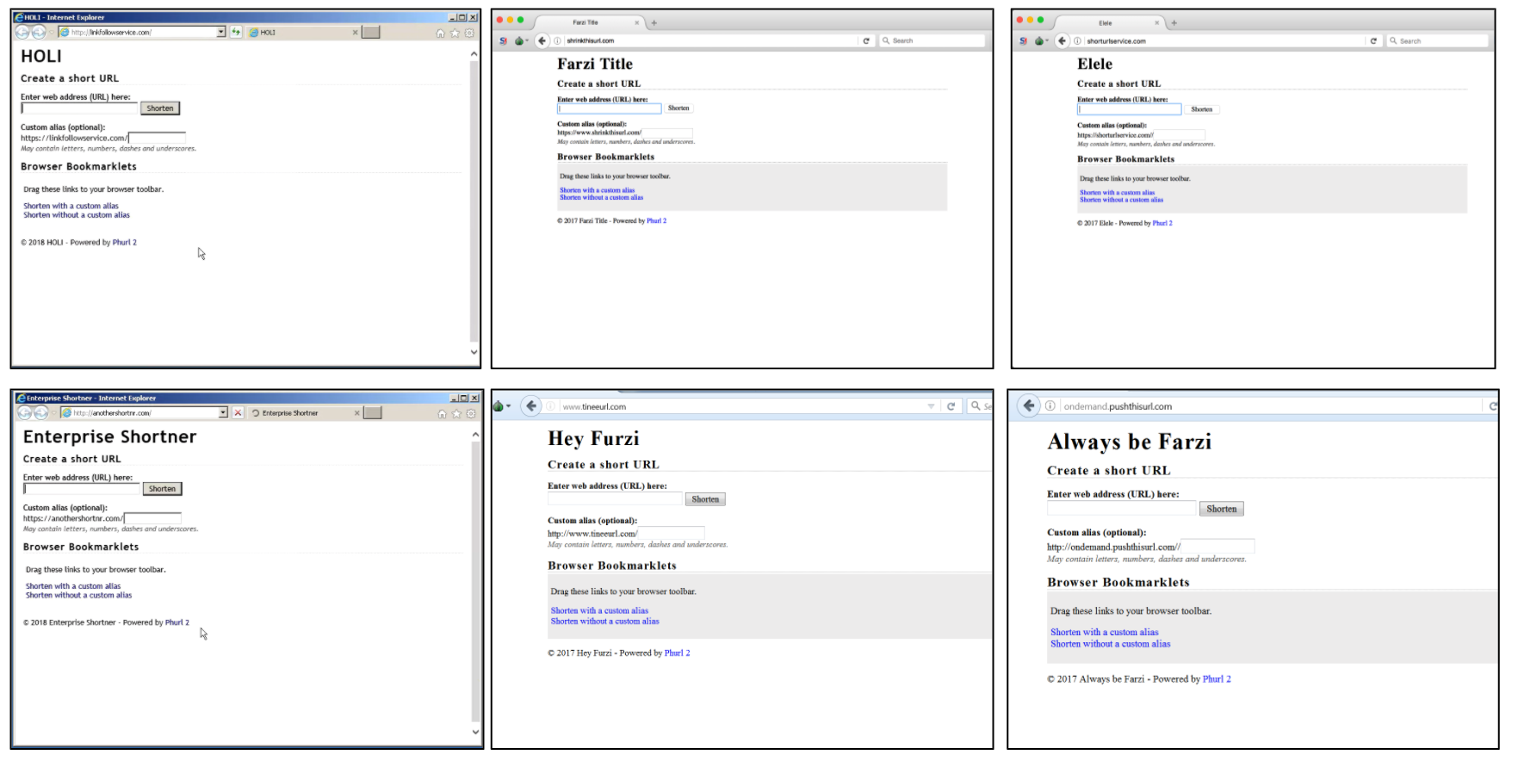Click the new tab plus beside Elele tab
The height and width of the screenshot is (767, 1518).
click(1174, 23)
